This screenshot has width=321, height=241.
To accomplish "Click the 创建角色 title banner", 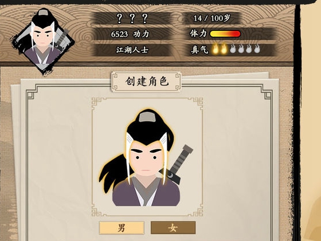I will [x=147, y=81].
